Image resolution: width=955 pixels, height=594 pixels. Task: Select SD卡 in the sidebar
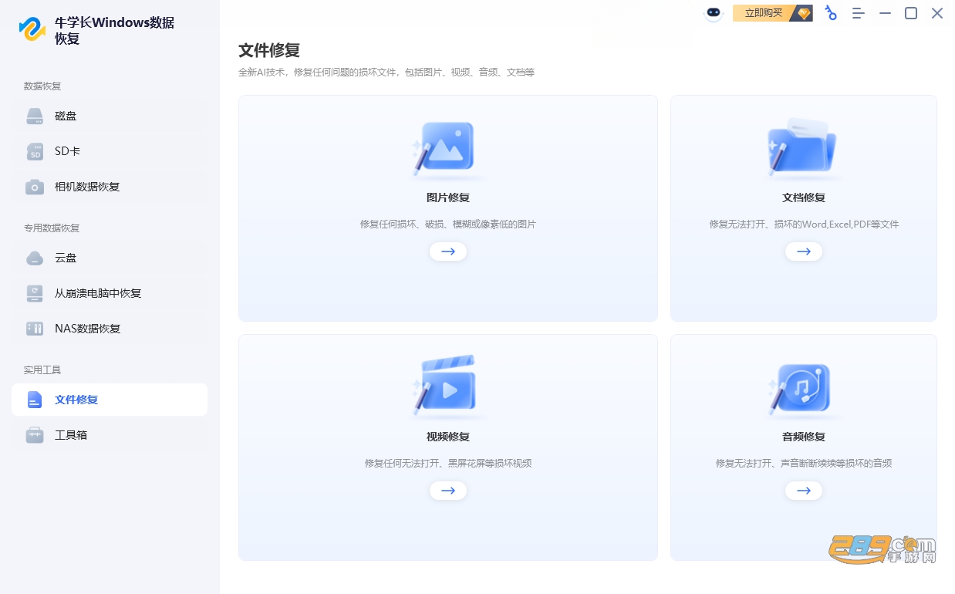pos(110,152)
